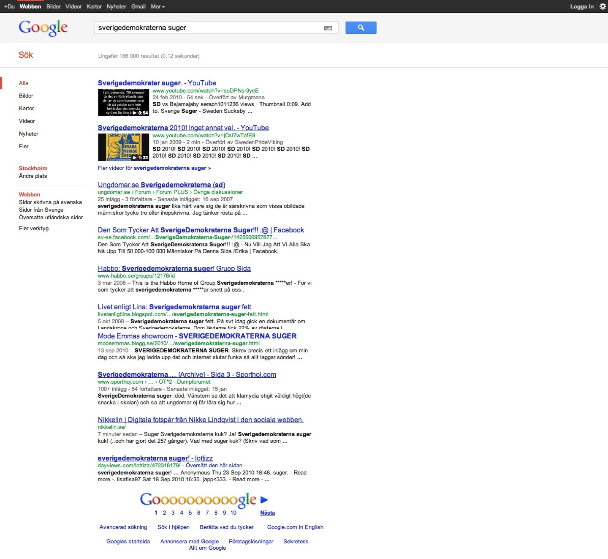Go to results page 7
The image size is (608, 559).
click(x=207, y=513)
